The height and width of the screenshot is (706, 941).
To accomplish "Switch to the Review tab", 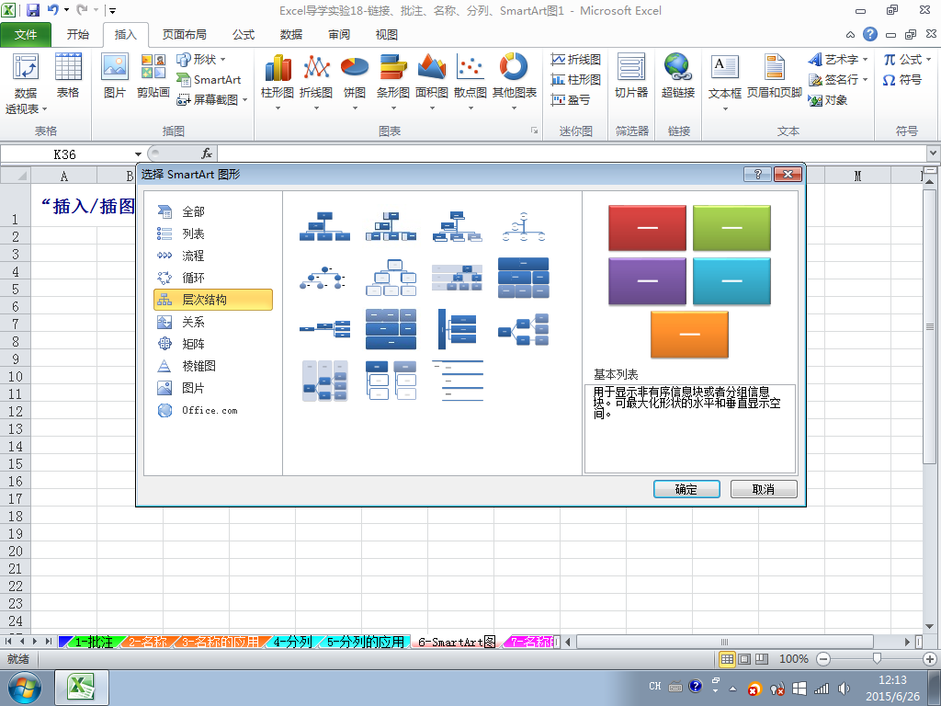I will pos(339,35).
